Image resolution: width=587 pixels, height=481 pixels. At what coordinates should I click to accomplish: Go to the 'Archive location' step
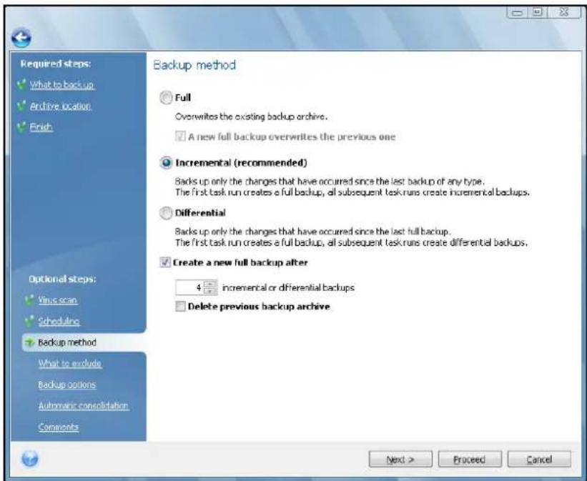click(x=60, y=106)
